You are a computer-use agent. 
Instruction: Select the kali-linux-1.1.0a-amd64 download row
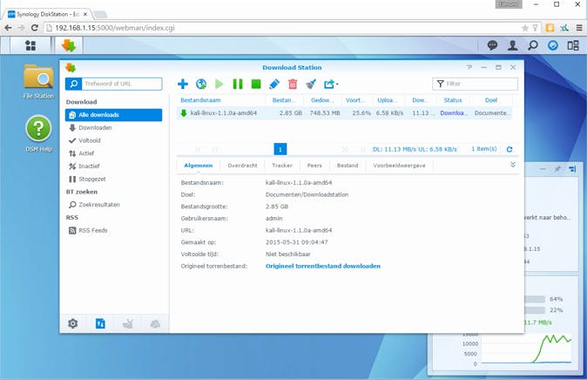pyautogui.click(x=344, y=112)
